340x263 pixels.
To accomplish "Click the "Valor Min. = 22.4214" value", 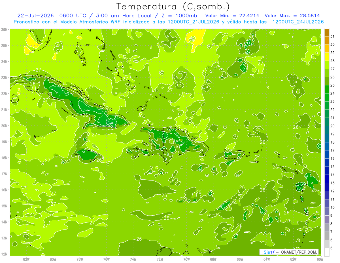I will pos(233,16).
